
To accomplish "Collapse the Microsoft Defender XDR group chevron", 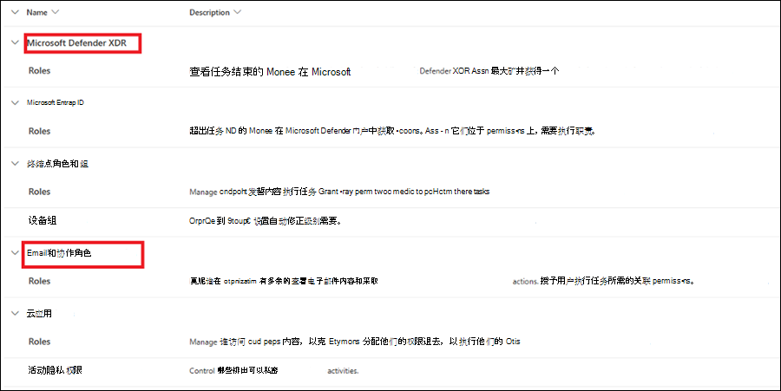I will (15, 42).
